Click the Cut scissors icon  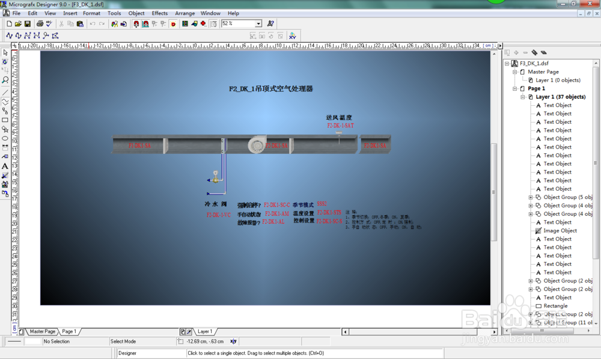click(x=61, y=24)
